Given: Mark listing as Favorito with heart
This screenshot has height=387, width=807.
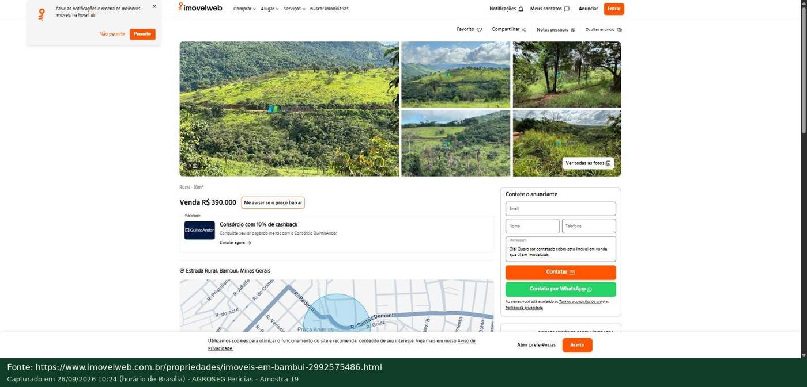Looking at the screenshot, I should pyautogui.click(x=479, y=30).
